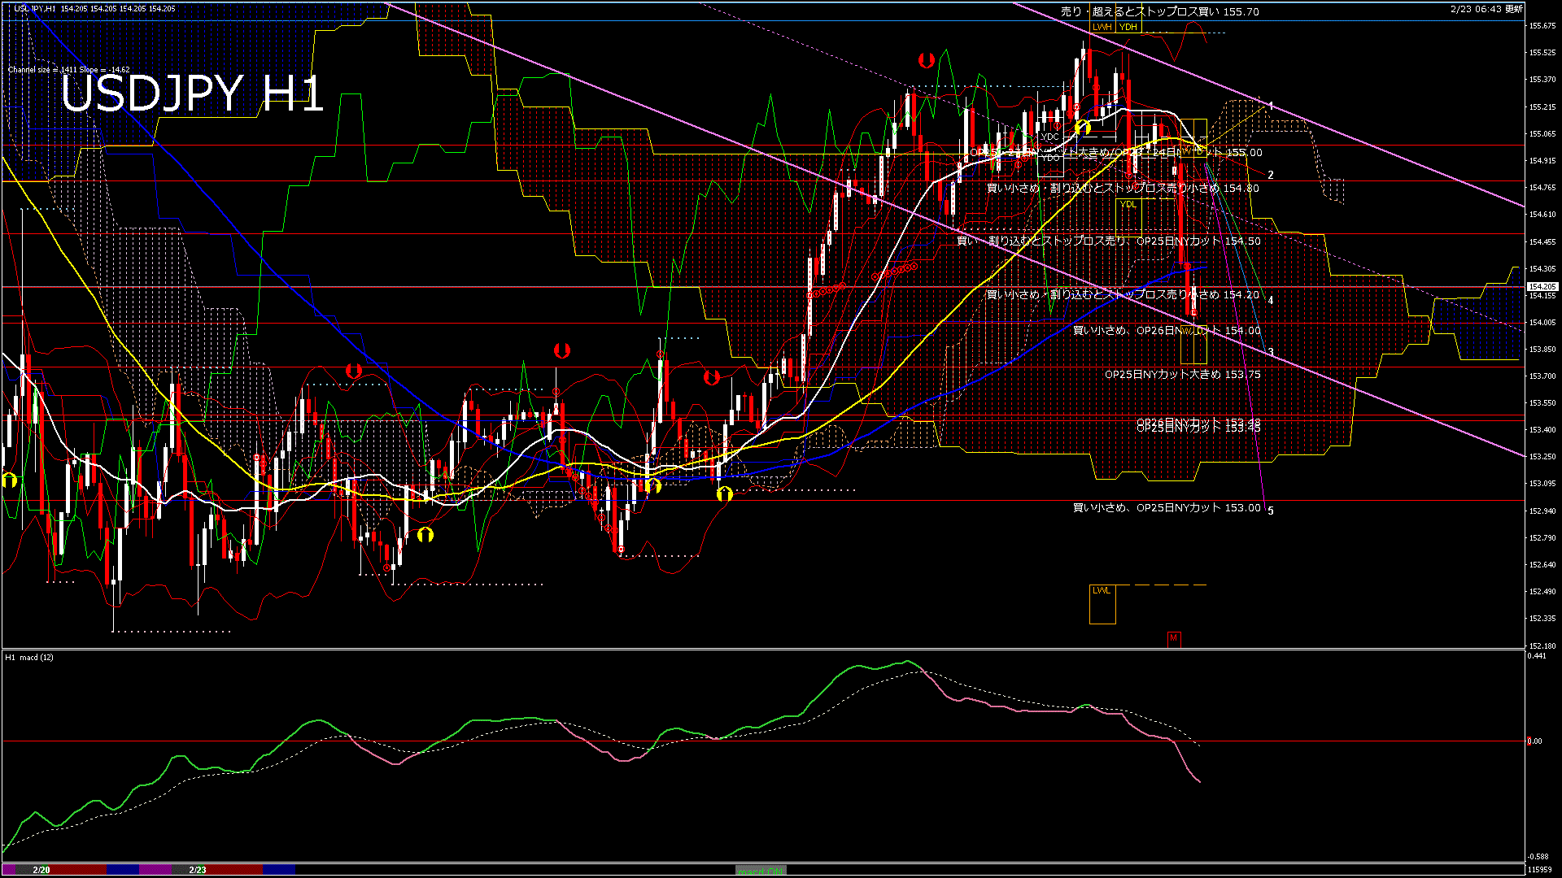Viewport: 1562px width, 878px height.
Task: Click the small M label box near bottom right
Action: coord(1174,639)
